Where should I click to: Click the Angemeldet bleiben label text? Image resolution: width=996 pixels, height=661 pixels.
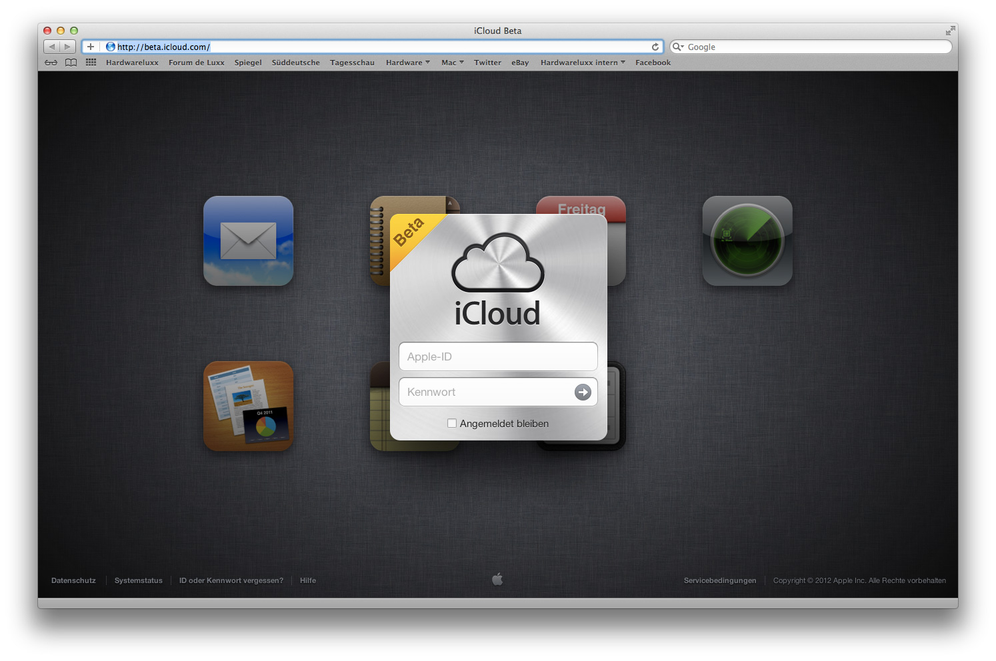(x=504, y=423)
